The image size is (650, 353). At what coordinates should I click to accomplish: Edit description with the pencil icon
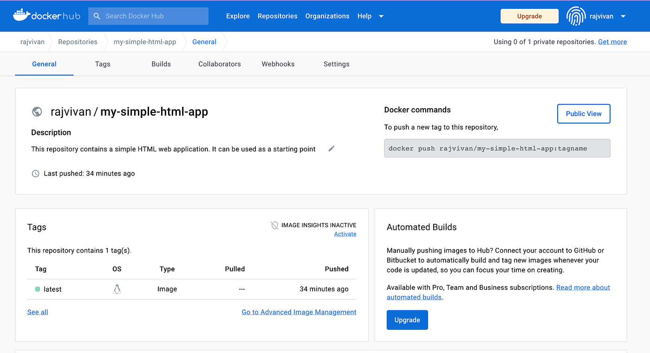331,149
